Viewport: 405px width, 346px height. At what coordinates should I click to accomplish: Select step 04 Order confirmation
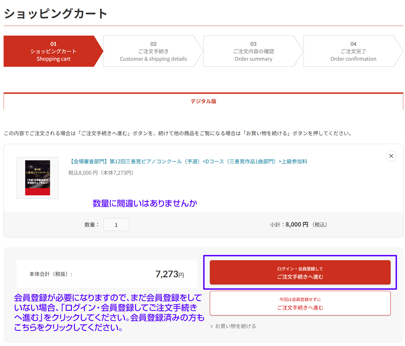click(x=353, y=51)
